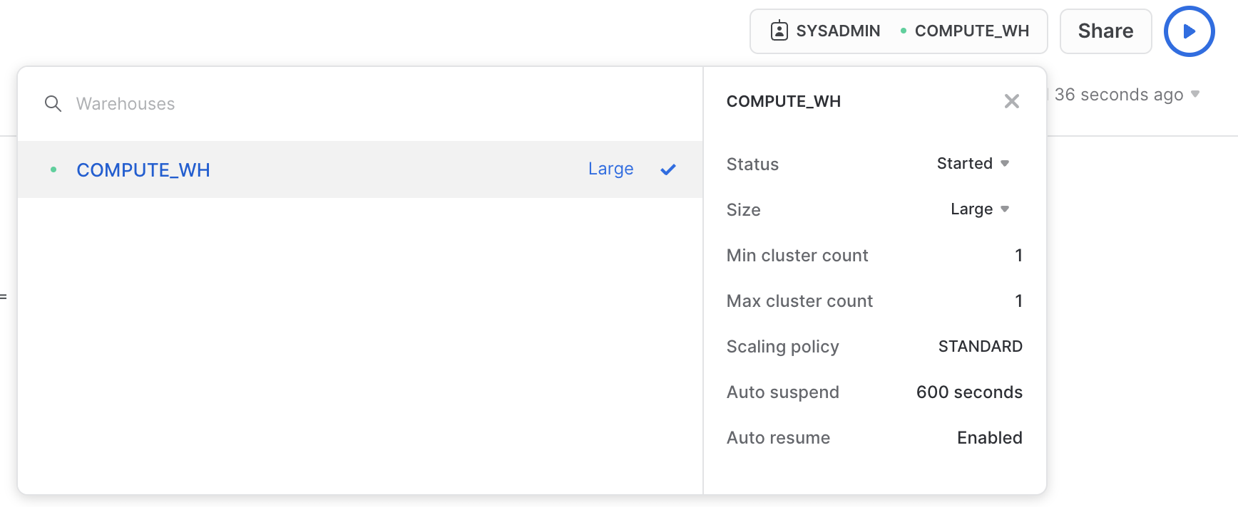Viewport: 1238px width, 507px height.
Task: Click the green dot beside the top COMPUTE_WH label
Action: (904, 31)
